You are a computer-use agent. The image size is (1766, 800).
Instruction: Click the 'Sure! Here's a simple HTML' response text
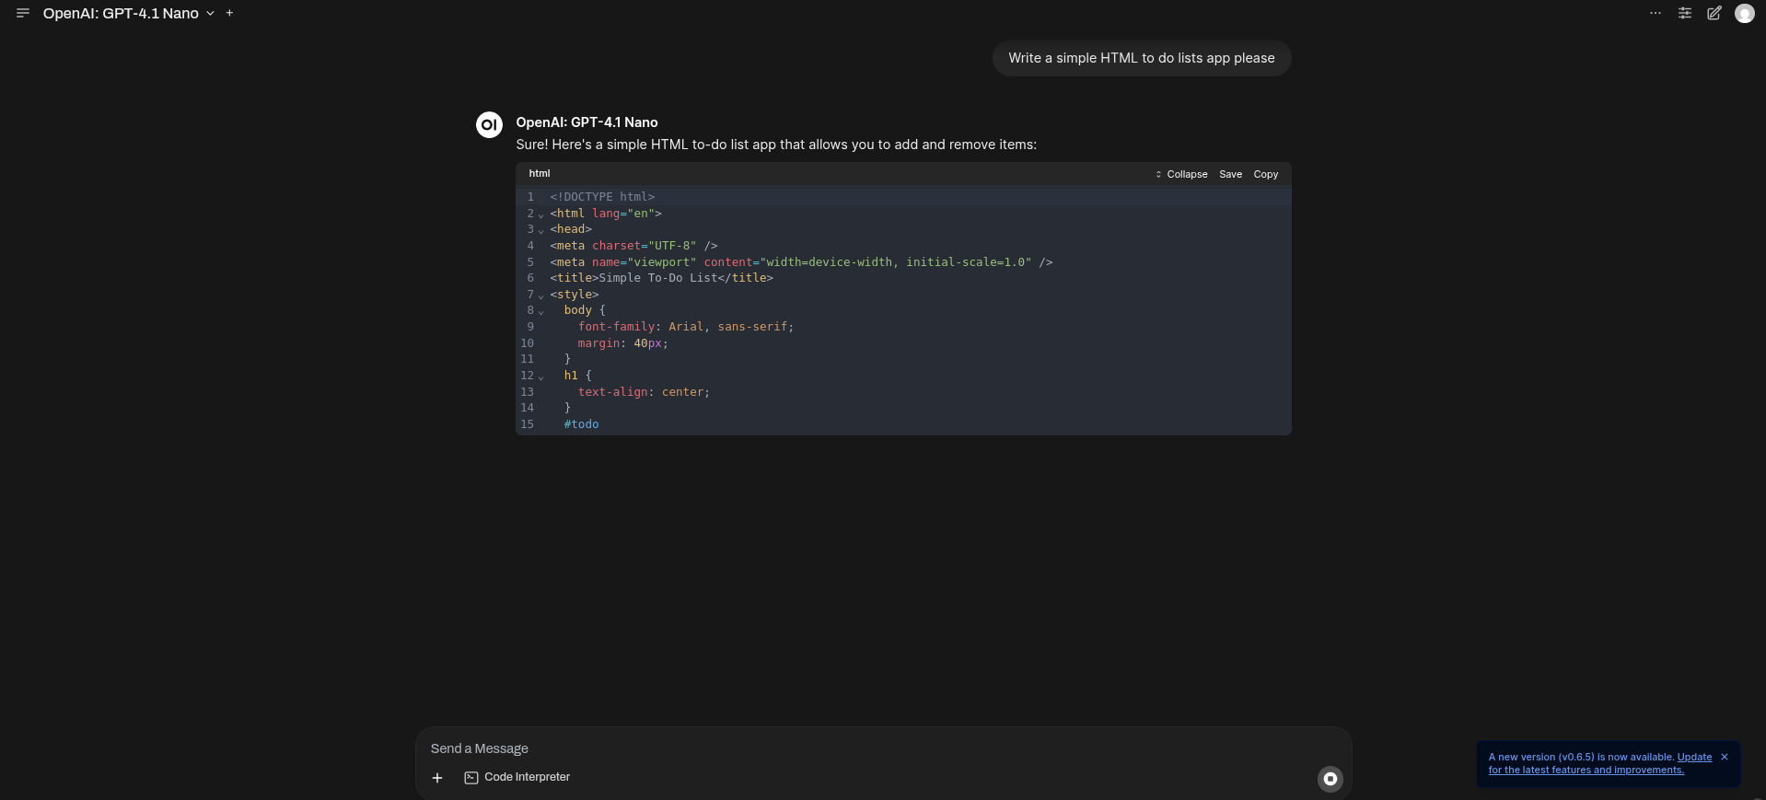tap(776, 145)
